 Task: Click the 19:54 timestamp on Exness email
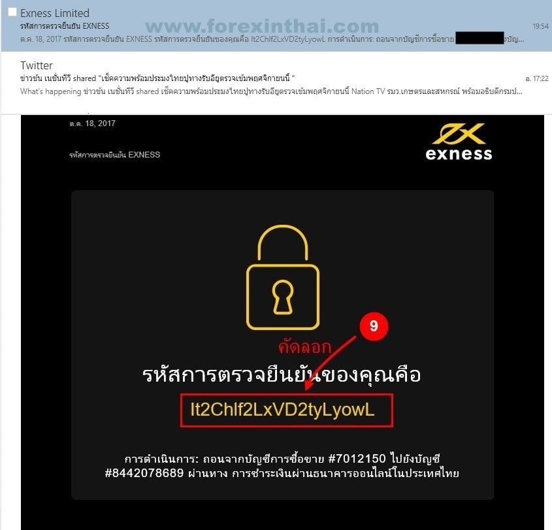[540, 26]
